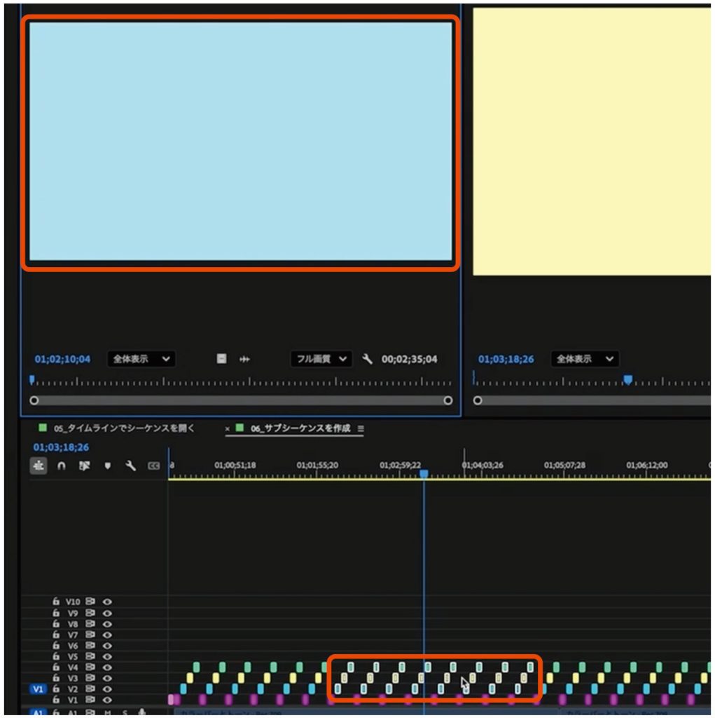The width and height of the screenshot is (715, 718).
Task: Click the V1 source patching button
Action: [38, 689]
